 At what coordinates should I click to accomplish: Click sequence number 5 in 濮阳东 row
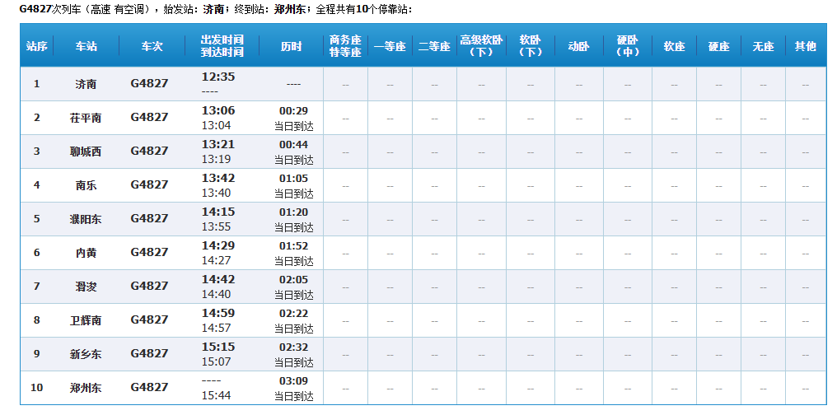coord(37,219)
